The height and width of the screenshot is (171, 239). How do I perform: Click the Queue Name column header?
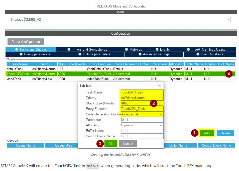click(26, 145)
